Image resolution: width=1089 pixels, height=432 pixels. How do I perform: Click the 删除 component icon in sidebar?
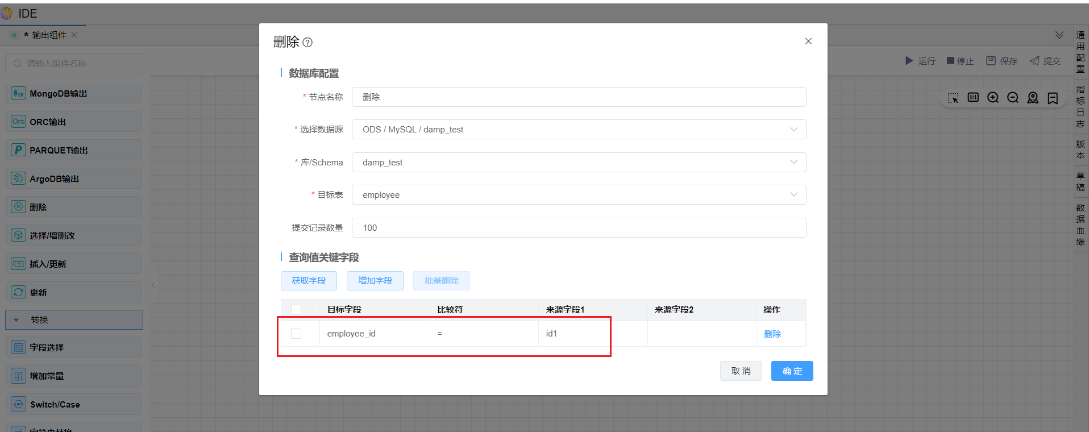coord(19,207)
